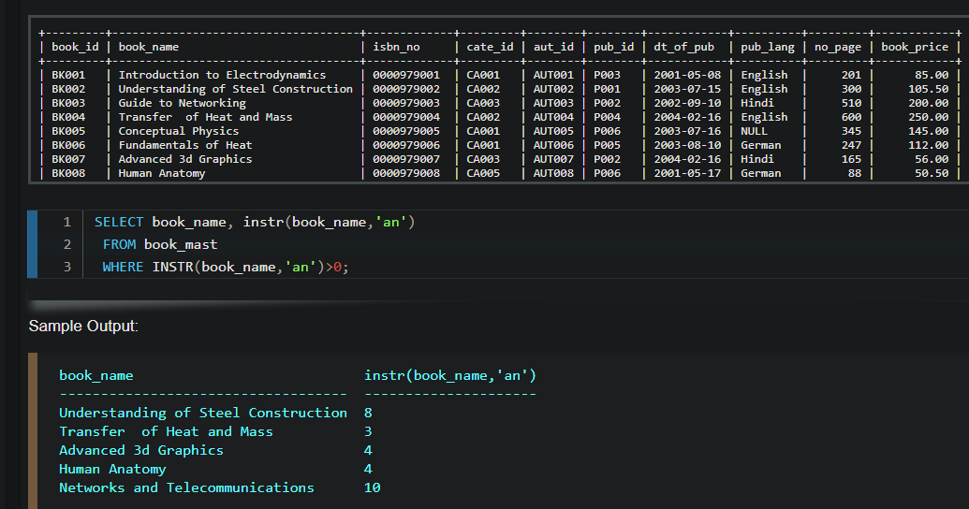Click output header "instr(book_name,'an')"
This screenshot has width=969, height=509.
tap(450, 375)
